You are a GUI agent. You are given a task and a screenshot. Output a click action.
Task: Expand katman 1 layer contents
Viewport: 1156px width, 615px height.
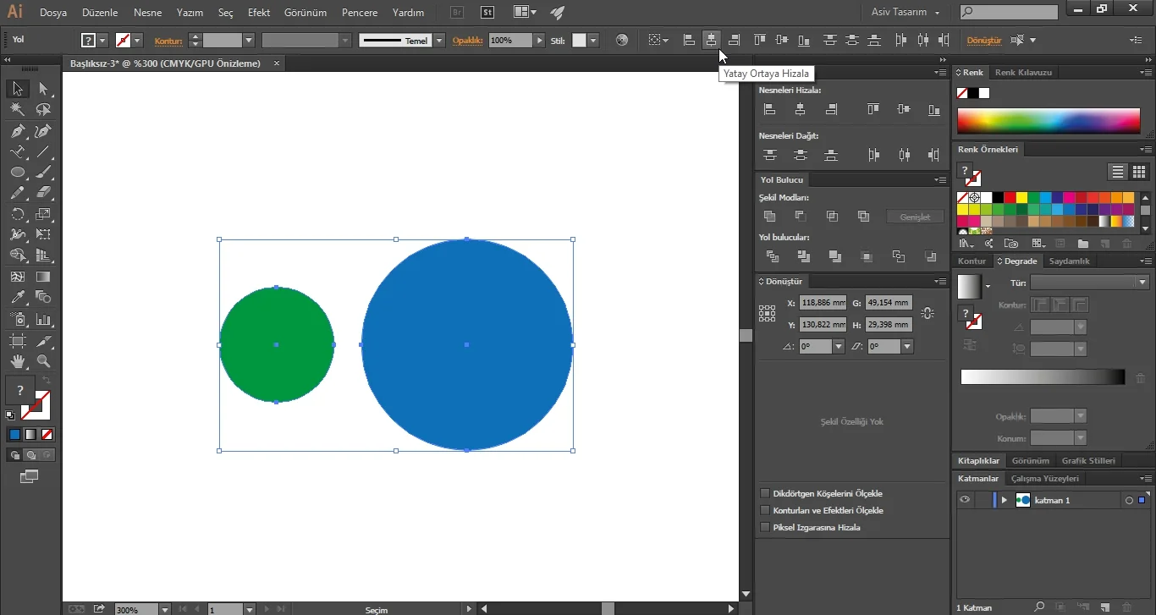1005,500
